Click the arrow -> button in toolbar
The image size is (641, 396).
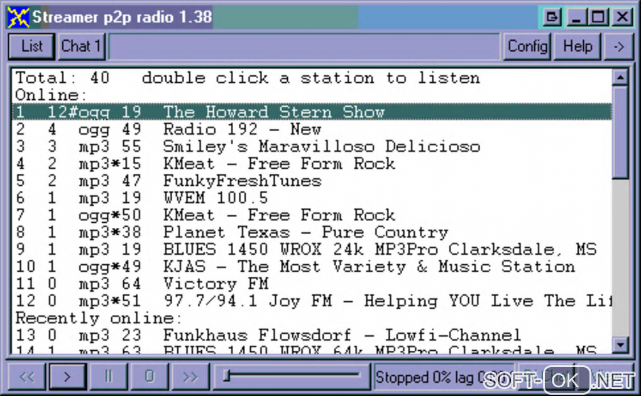[x=619, y=46]
